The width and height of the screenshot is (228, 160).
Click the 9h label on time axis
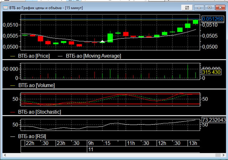pyautogui.click(x=91, y=143)
